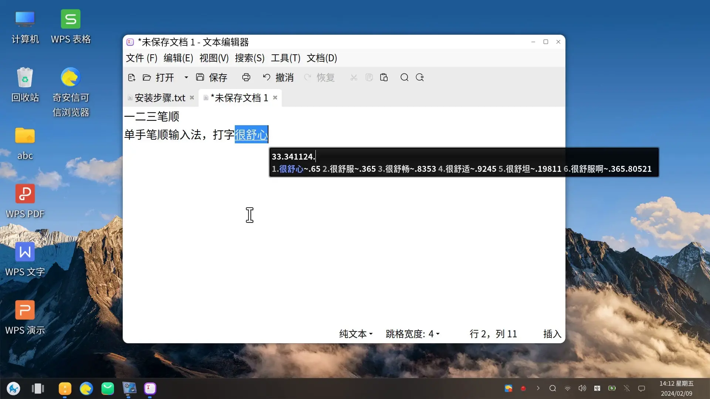Click the 33.341124. input code field
The width and height of the screenshot is (710, 399).
coord(294,157)
